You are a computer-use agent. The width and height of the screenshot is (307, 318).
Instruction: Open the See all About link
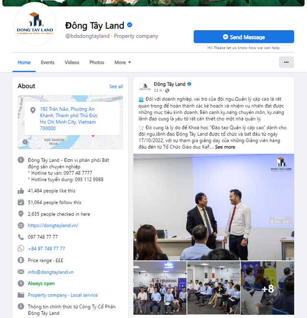coord(116,86)
